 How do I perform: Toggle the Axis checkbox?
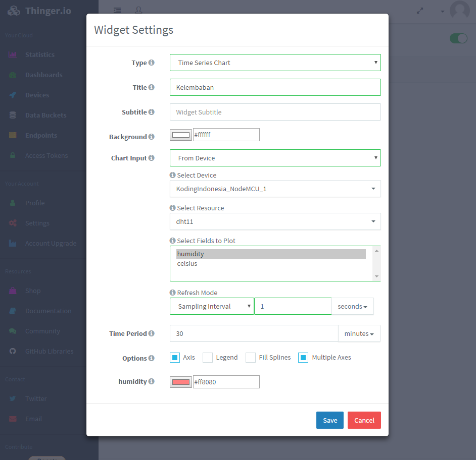(175, 358)
